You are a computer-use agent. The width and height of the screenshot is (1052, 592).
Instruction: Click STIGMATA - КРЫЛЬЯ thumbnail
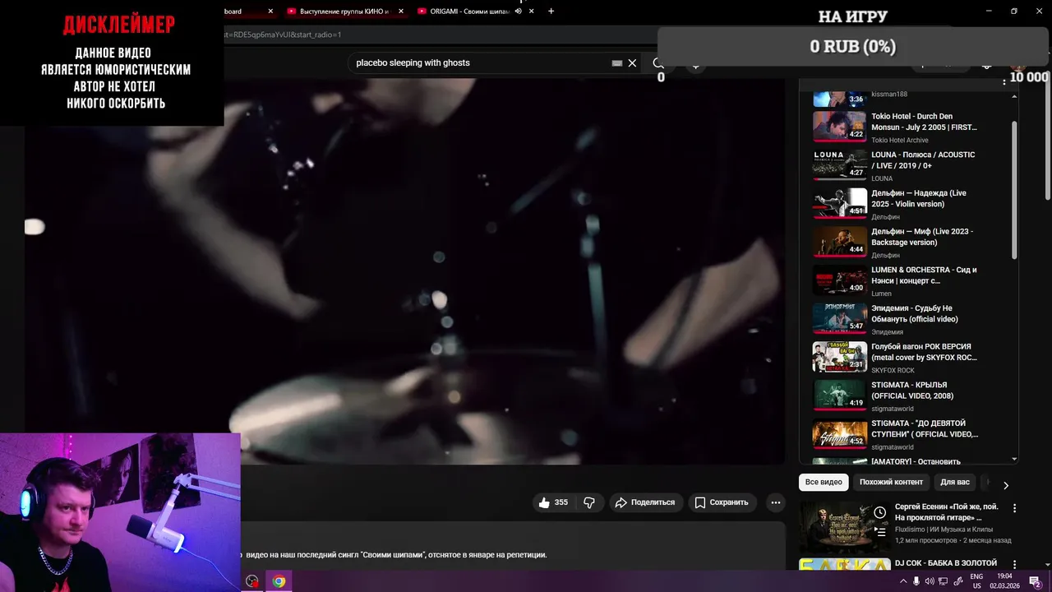coord(839,395)
